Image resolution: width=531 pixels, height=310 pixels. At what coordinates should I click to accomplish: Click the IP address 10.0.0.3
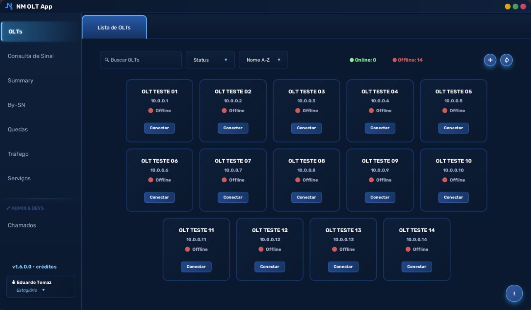pyautogui.click(x=306, y=101)
